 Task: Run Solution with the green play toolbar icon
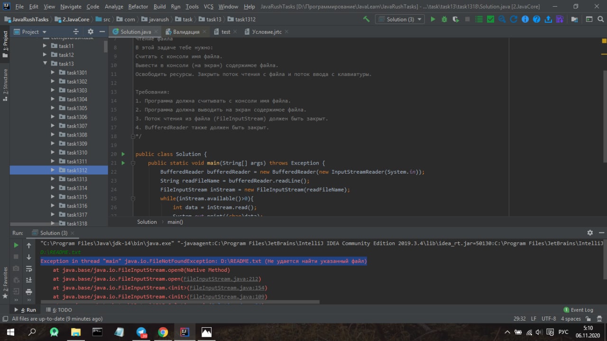(x=432, y=19)
